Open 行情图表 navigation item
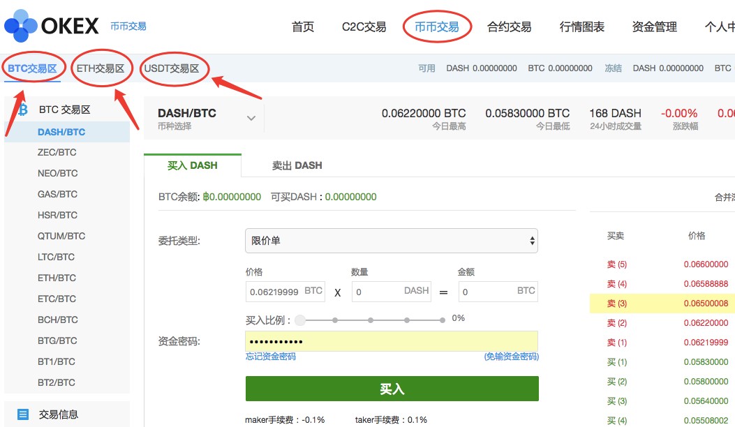The width and height of the screenshot is (735, 427). (x=582, y=27)
